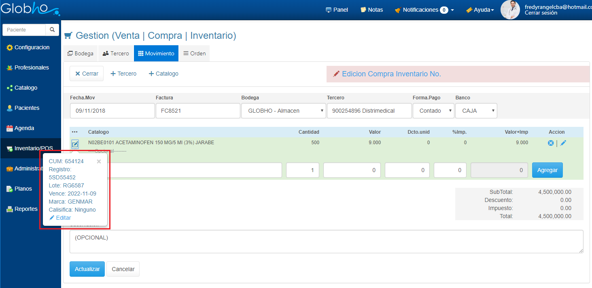Viewport: 592px width, 288px height.
Task: Switch to the Tercero tab
Action: [116, 53]
